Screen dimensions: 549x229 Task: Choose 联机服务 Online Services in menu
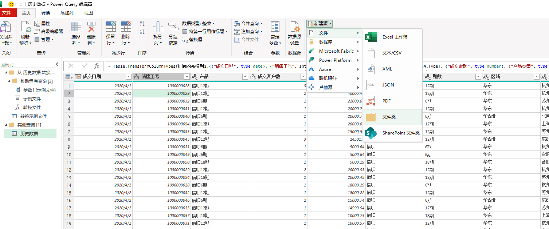click(334, 79)
